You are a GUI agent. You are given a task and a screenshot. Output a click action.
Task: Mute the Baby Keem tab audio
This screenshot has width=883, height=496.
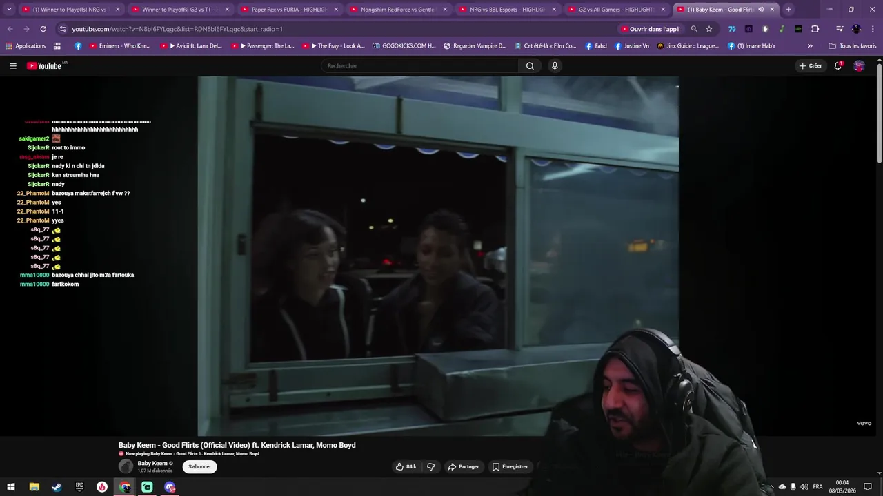(x=761, y=10)
